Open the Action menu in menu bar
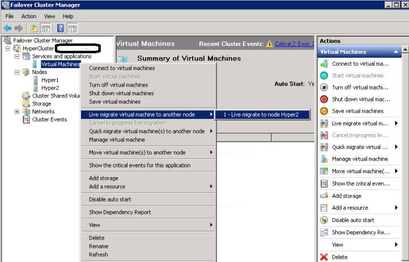 coord(28,16)
